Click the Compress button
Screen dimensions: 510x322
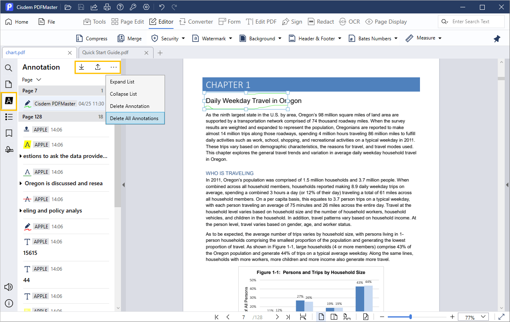pos(92,39)
